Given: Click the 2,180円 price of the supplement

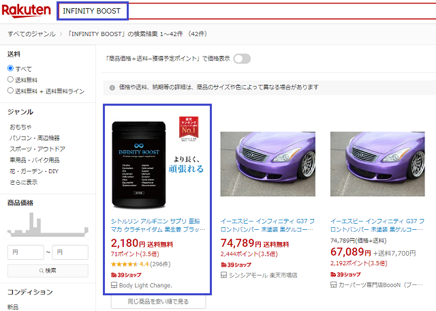Looking at the screenshot, I should pyautogui.click(x=128, y=243).
